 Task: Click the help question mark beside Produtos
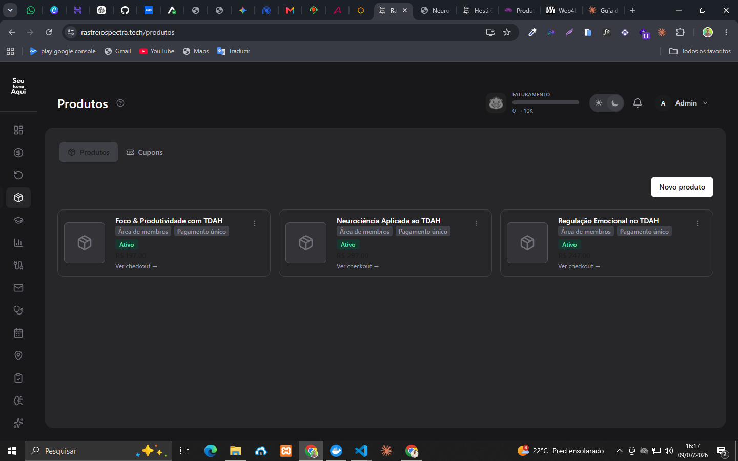[x=120, y=103]
